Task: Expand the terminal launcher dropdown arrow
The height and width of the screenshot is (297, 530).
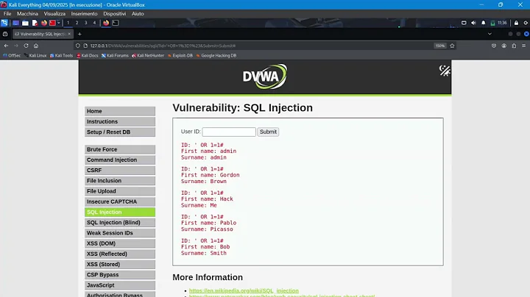Action: 59,23
